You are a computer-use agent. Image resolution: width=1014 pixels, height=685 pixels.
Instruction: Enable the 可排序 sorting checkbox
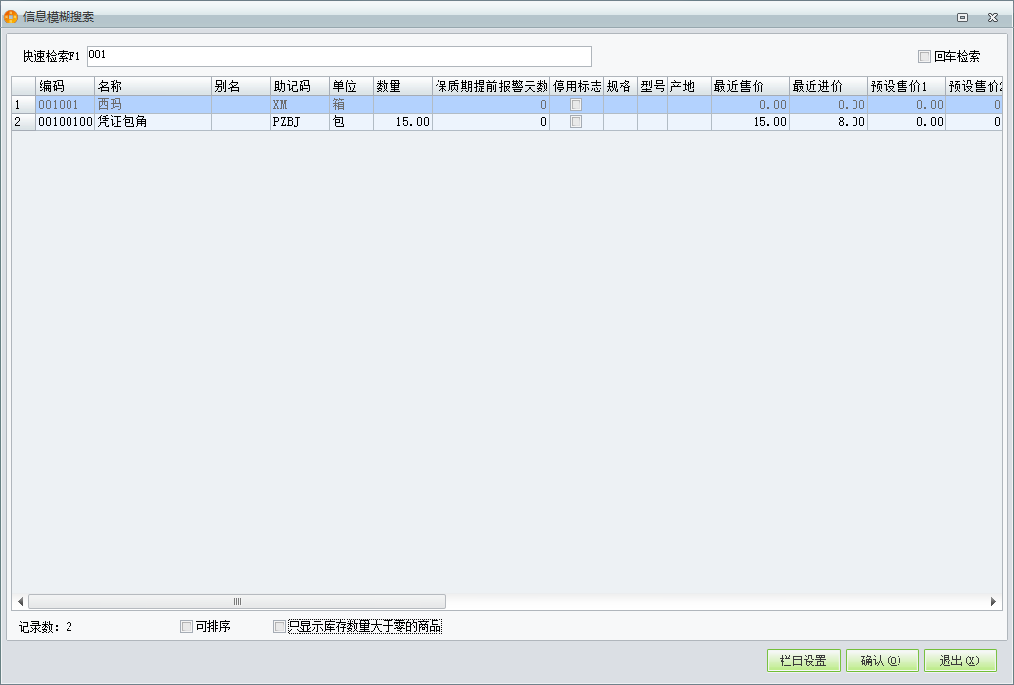186,626
